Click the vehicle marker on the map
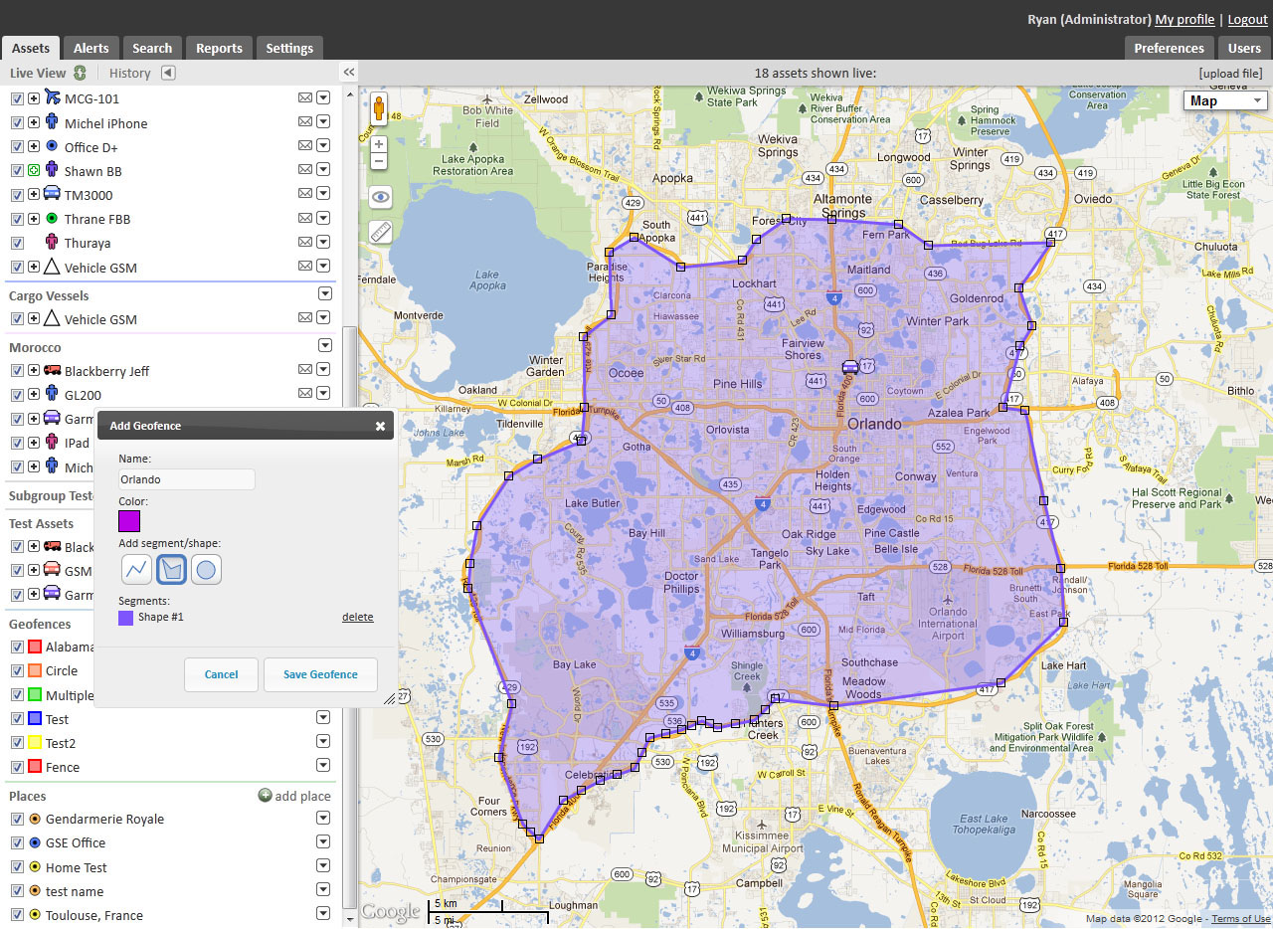 click(850, 366)
